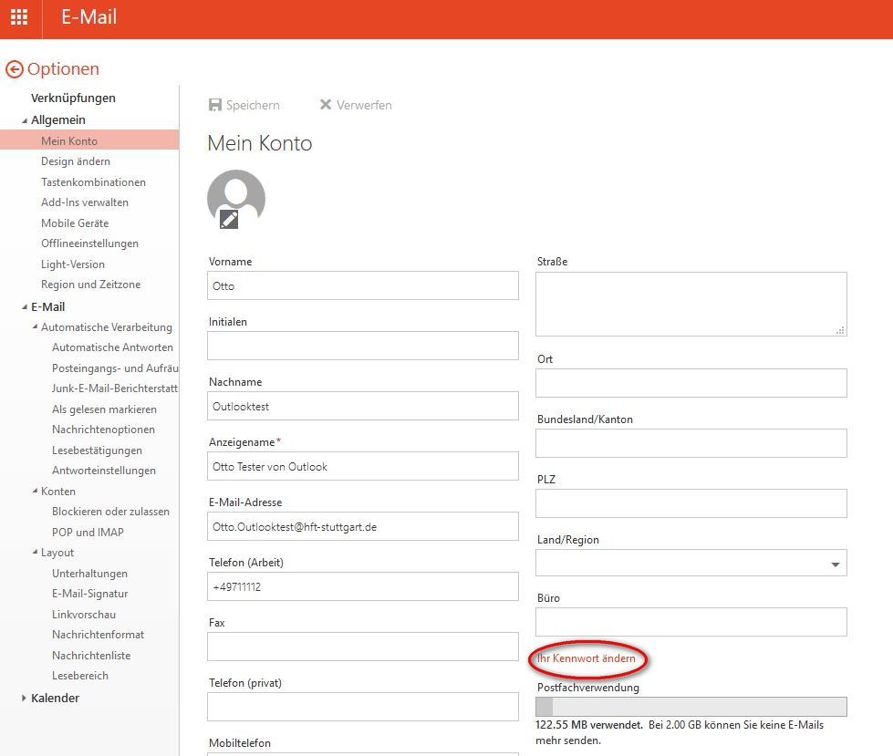Click the Ihr Kennwort ändern link

coord(587,658)
